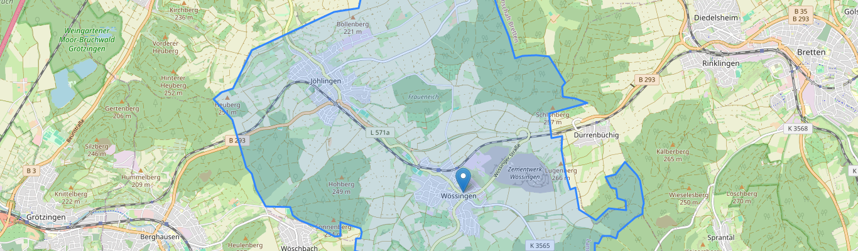This screenshot has height=251, width=858.
Task: Click the blue location pin at Wössingen
Action: pyautogui.click(x=463, y=180)
